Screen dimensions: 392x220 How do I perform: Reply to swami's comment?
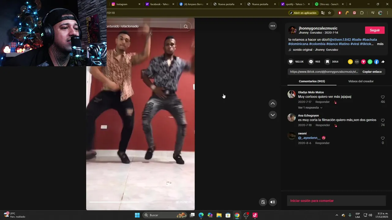click(322, 143)
